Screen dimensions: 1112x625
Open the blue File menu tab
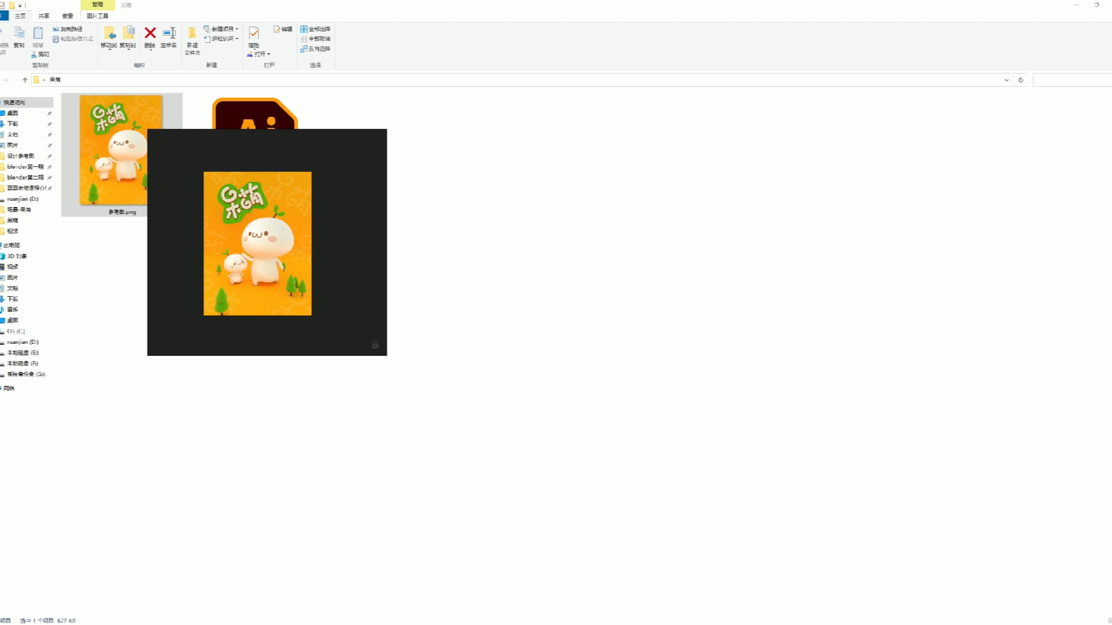pos(3,16)
